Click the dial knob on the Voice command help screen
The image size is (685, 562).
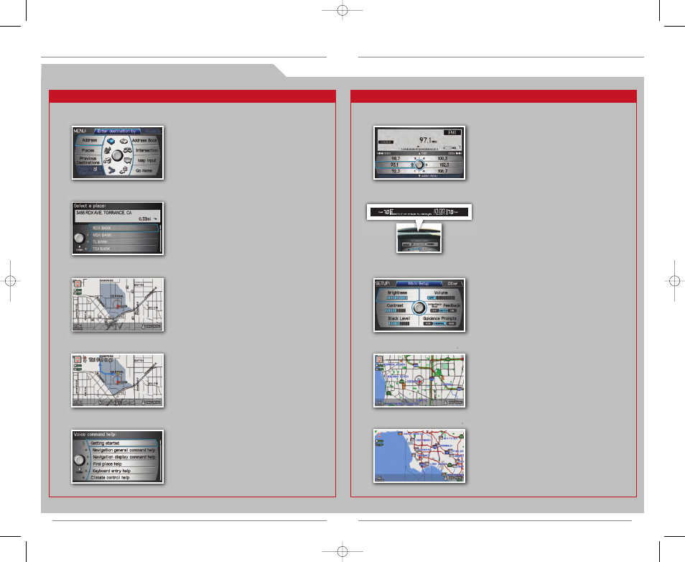click(x=79, y=460)
